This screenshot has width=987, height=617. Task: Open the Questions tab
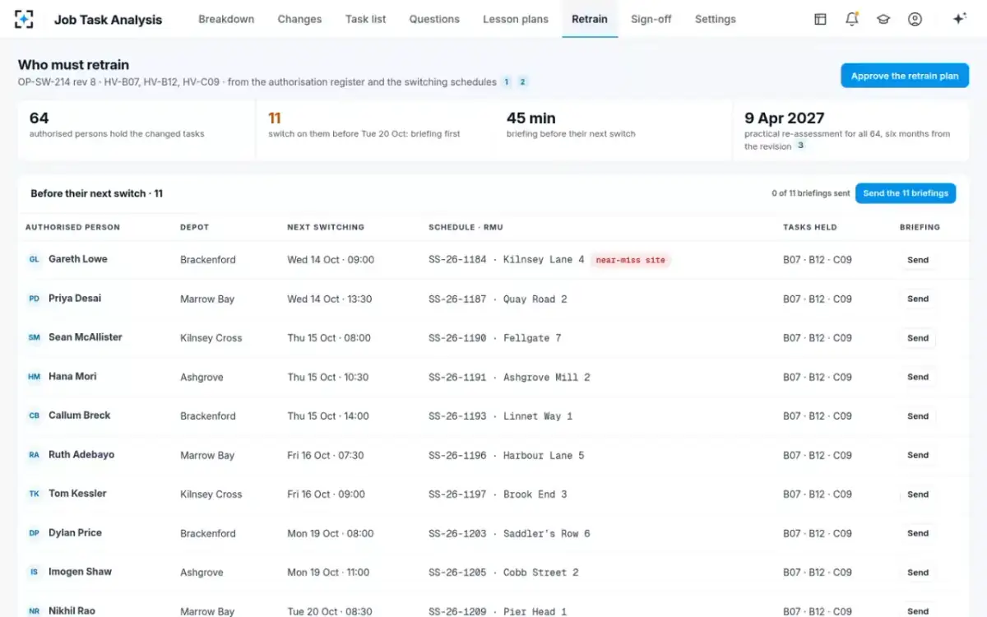pyautogui.click(x=434, y=19)
